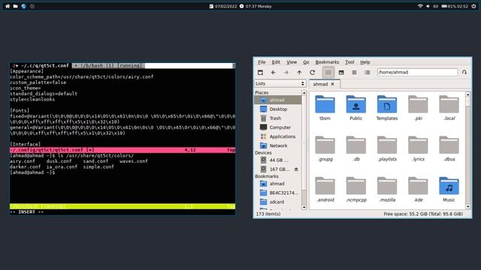The image size is (481, 270).
Task: Click the sidebar scroll up arrow
Action: coord(304,93)
